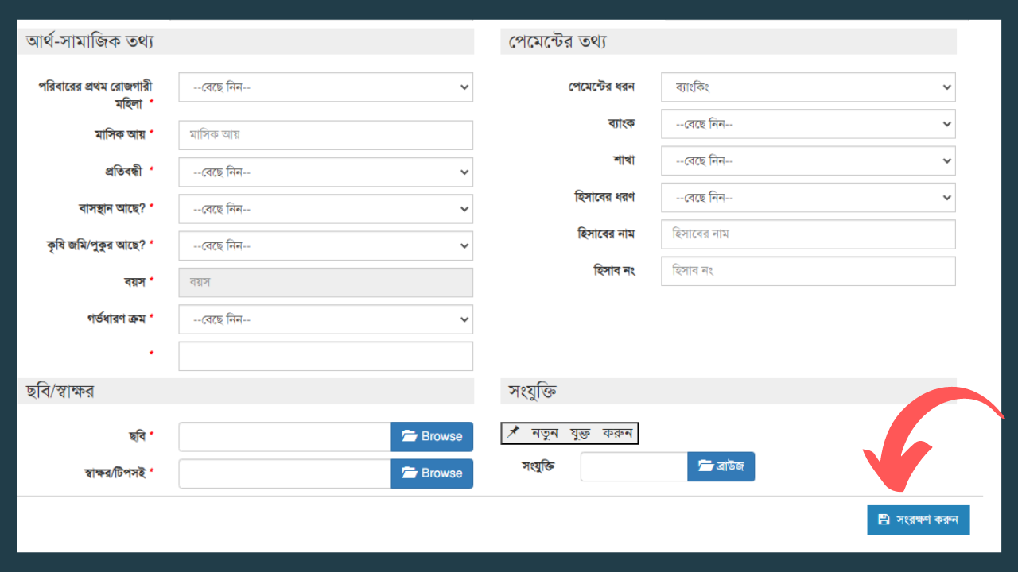Viewport: 1018px width, 572px height.
Task: Focus the হিসাব নং input field
Action: 808,271
